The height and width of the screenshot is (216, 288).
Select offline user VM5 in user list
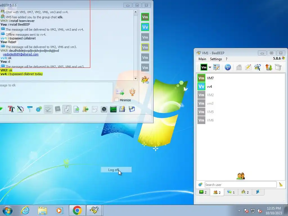click(x=241, y=112)
